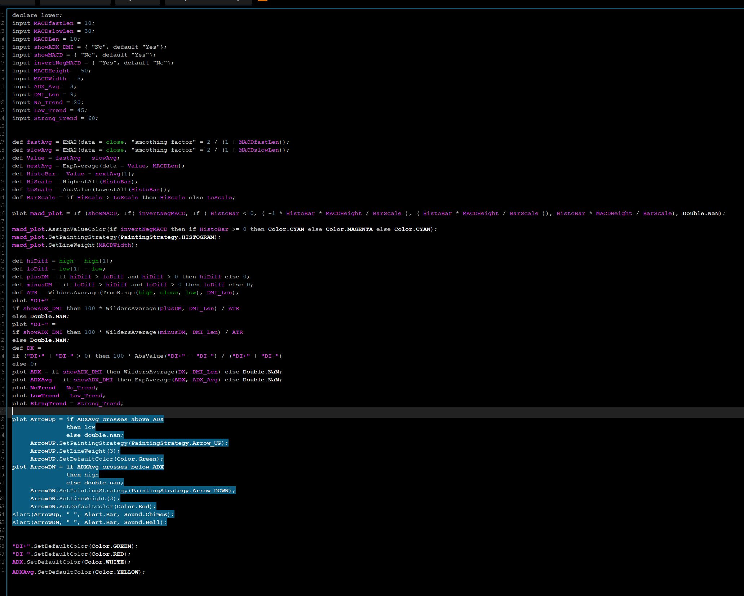This screenshot has height=596, width=744.
Task: Place cursor on "input ADX_Avg = 3;"
Action: click(x=44, y=86)
